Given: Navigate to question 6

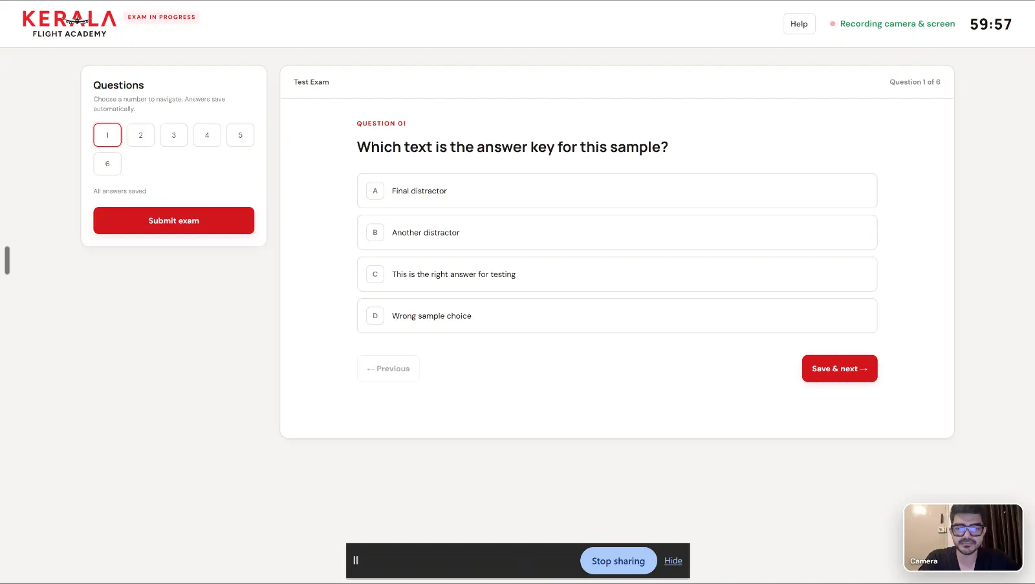Looking at the screenshot, I should [x=107, y=164].
